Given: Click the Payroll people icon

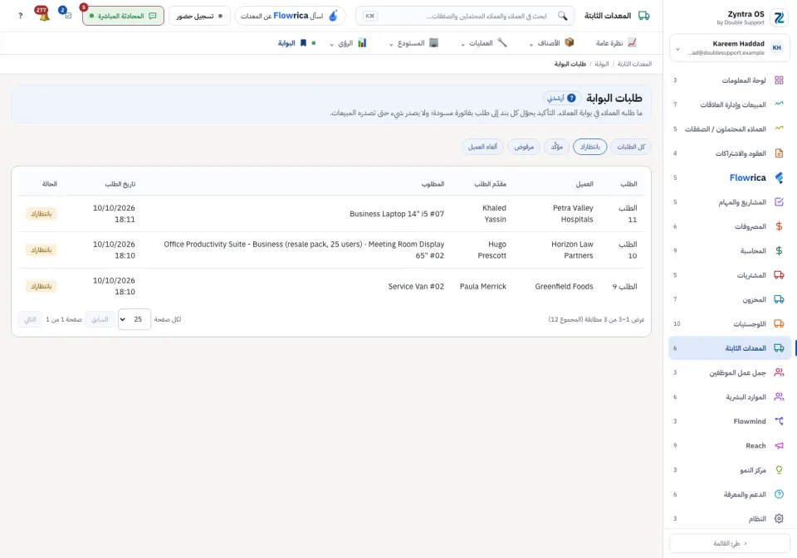Looking at the screenshot, I should pos(779,372).
